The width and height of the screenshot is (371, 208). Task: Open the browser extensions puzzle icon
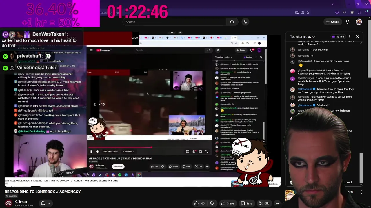tap(359, 12)
